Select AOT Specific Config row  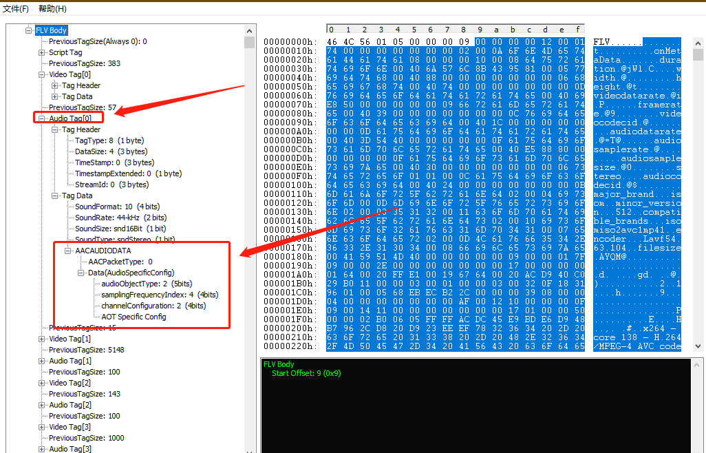[x=133, y=317]
